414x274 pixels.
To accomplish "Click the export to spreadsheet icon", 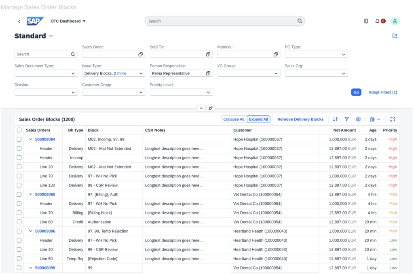I will 372,119.
